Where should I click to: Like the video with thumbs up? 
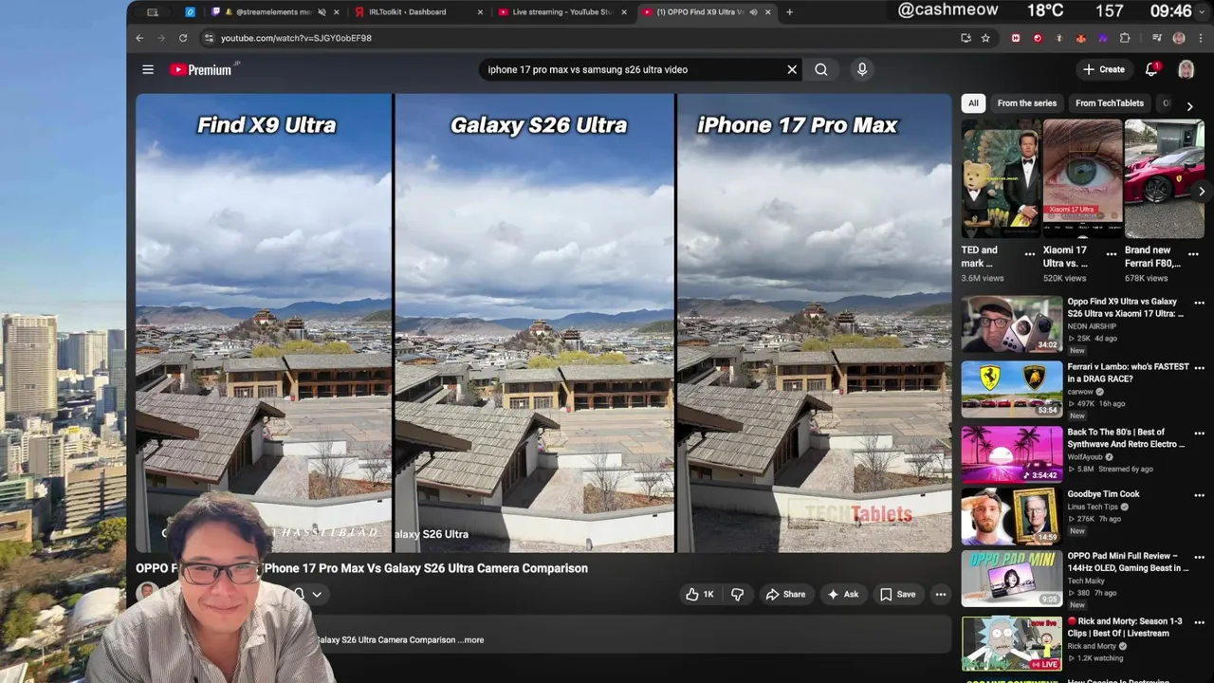click(700, 594)
